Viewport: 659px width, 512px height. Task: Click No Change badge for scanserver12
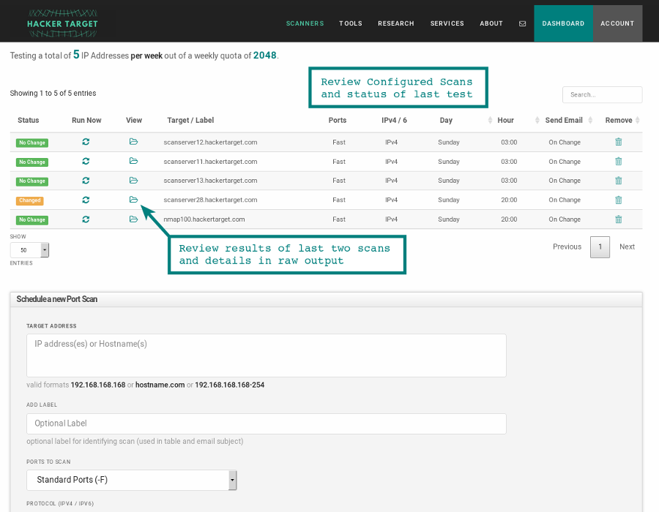click(x=32, y=143)
